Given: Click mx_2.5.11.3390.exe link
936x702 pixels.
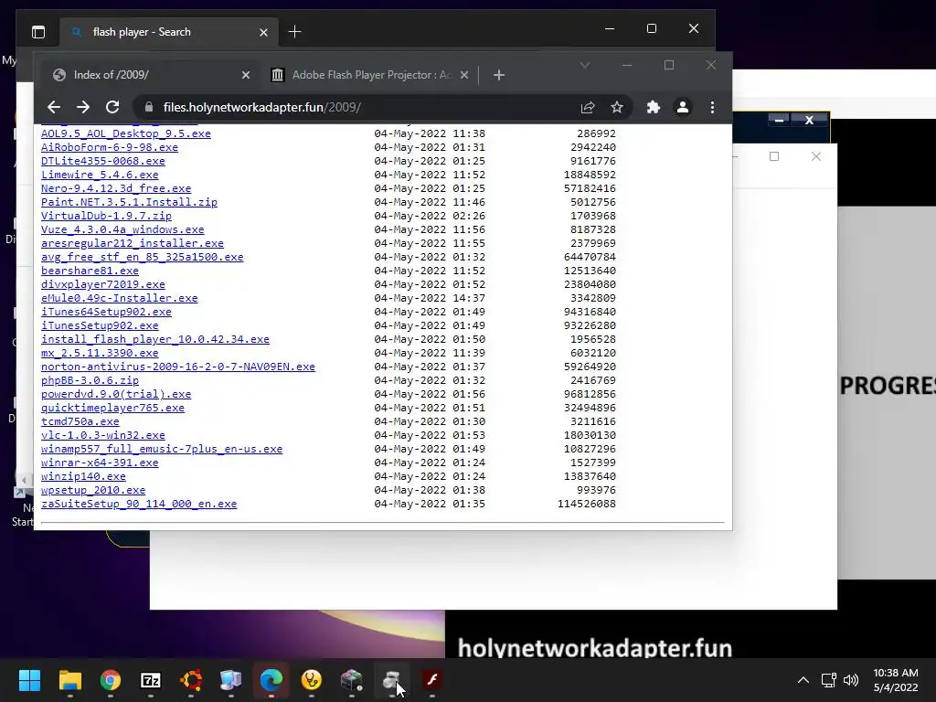Looking at the screenshot, I should tap(100, 354).
